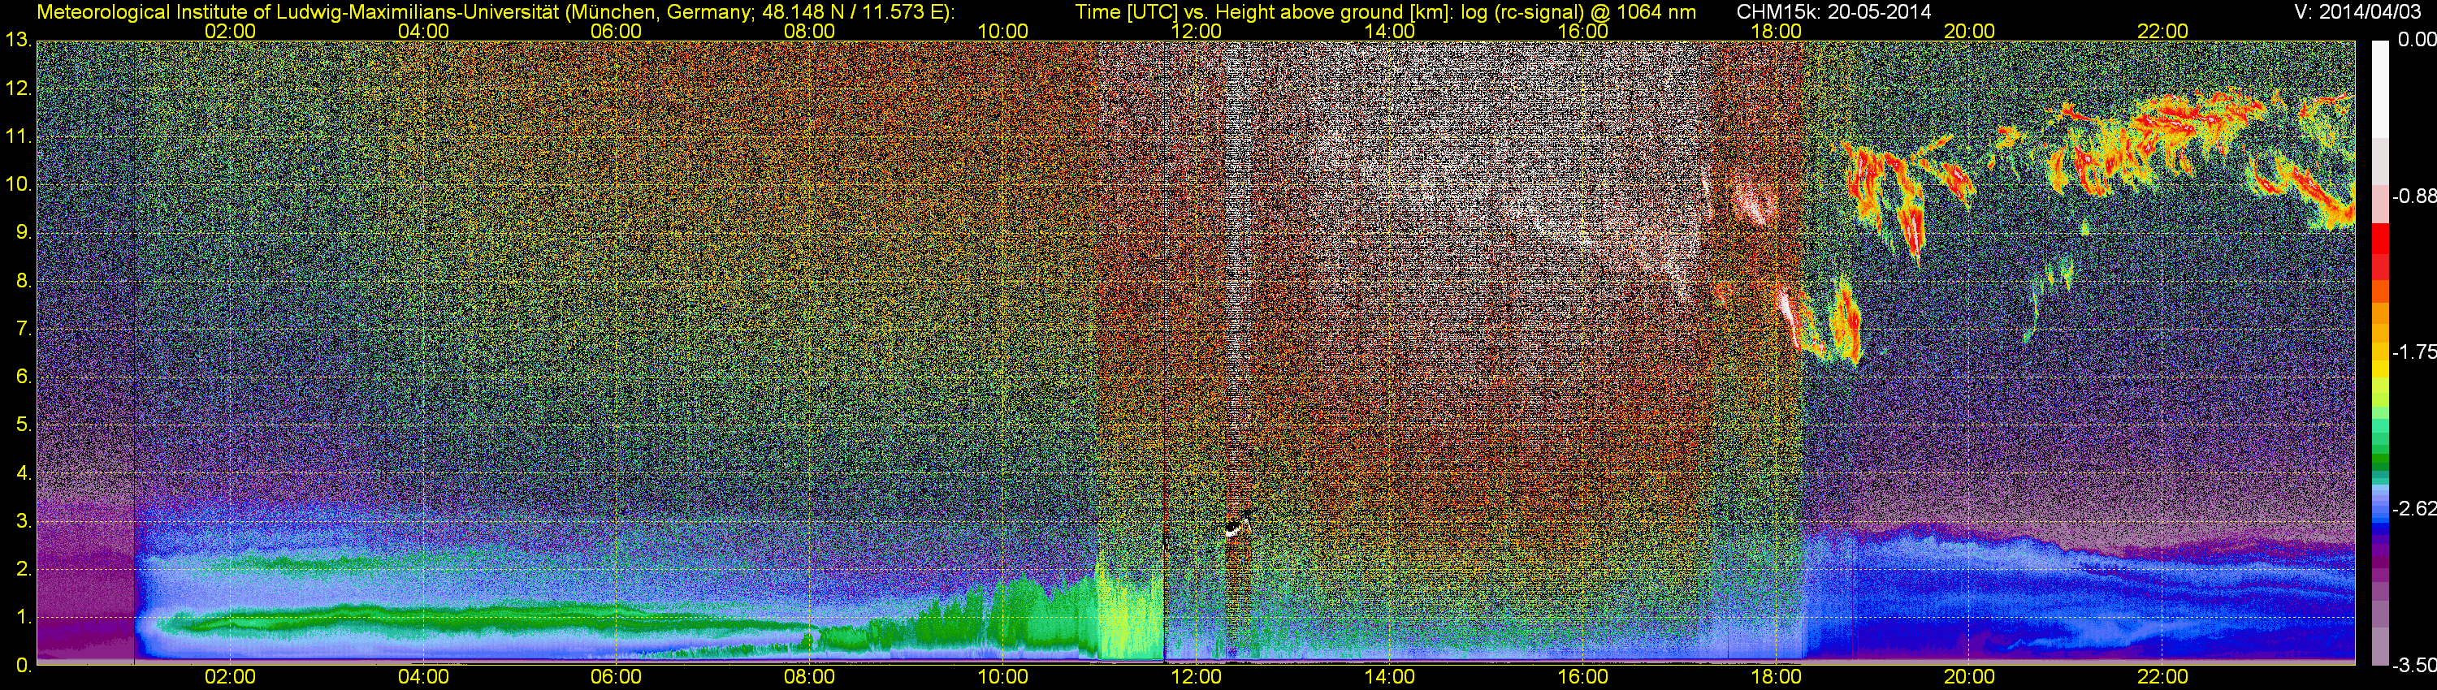Pick the 6. km height axis label
Viewport: 2437px width, 690px height.
coord(24,376)
